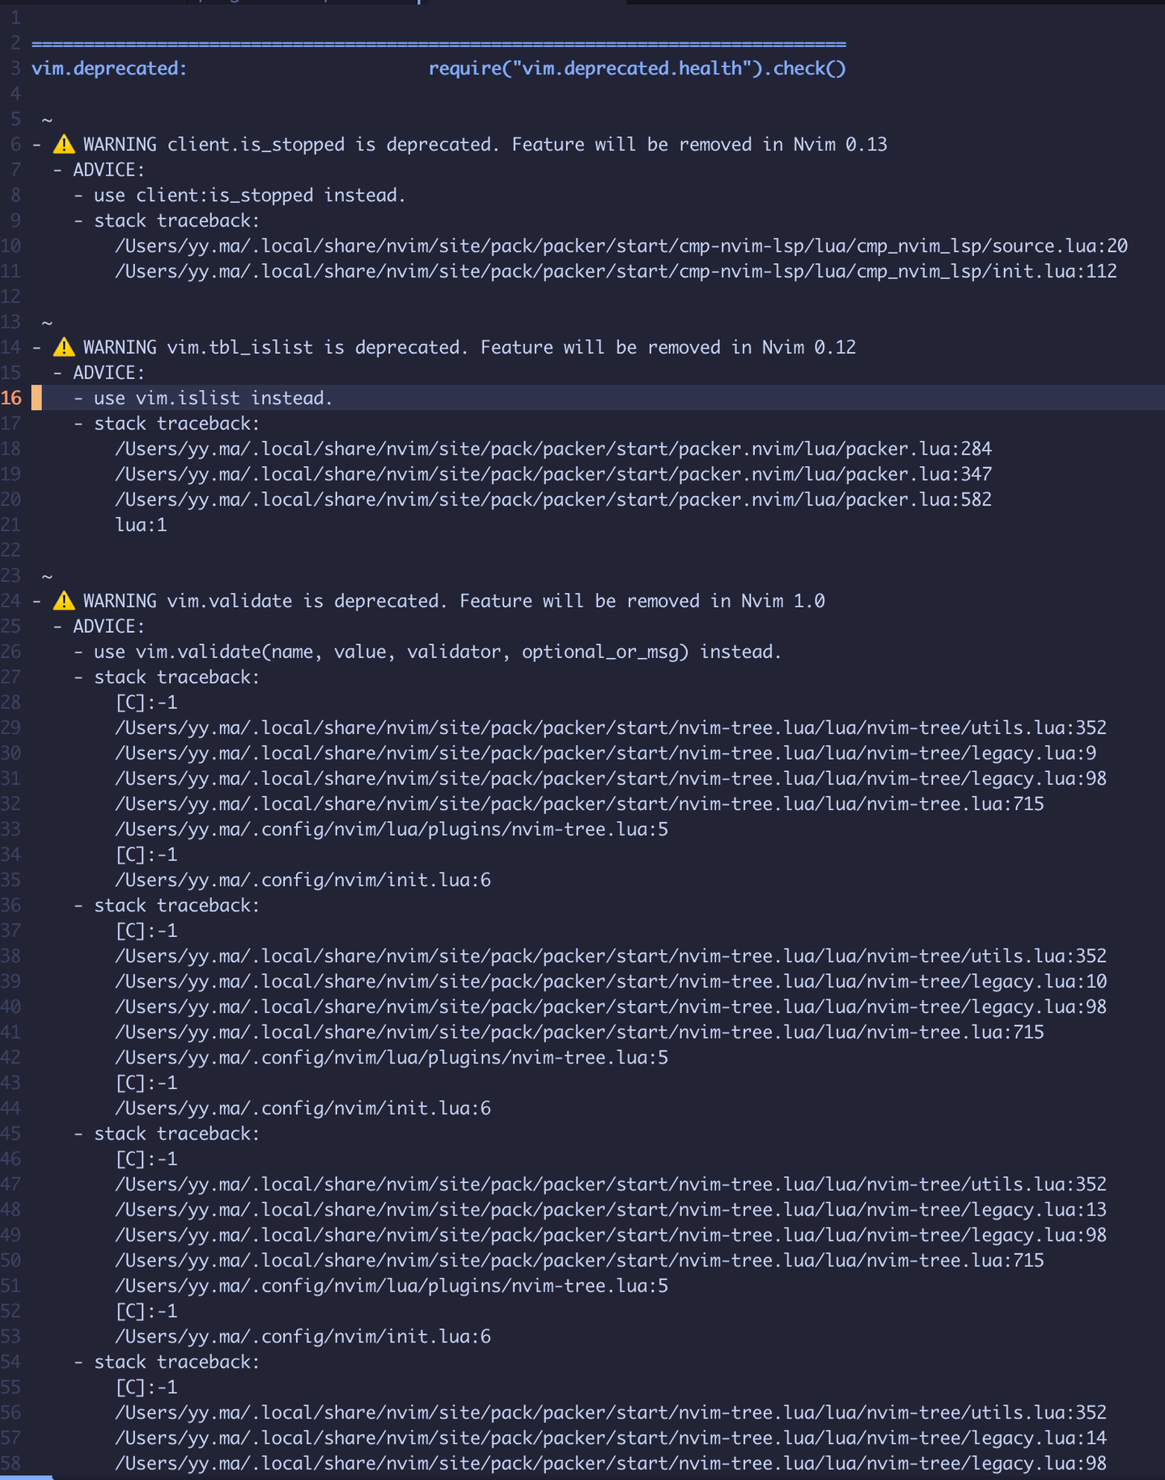
Task: Click the warning icon beside vim.tbl_islist
Action: pyautogui.click(x=64, y=348)
